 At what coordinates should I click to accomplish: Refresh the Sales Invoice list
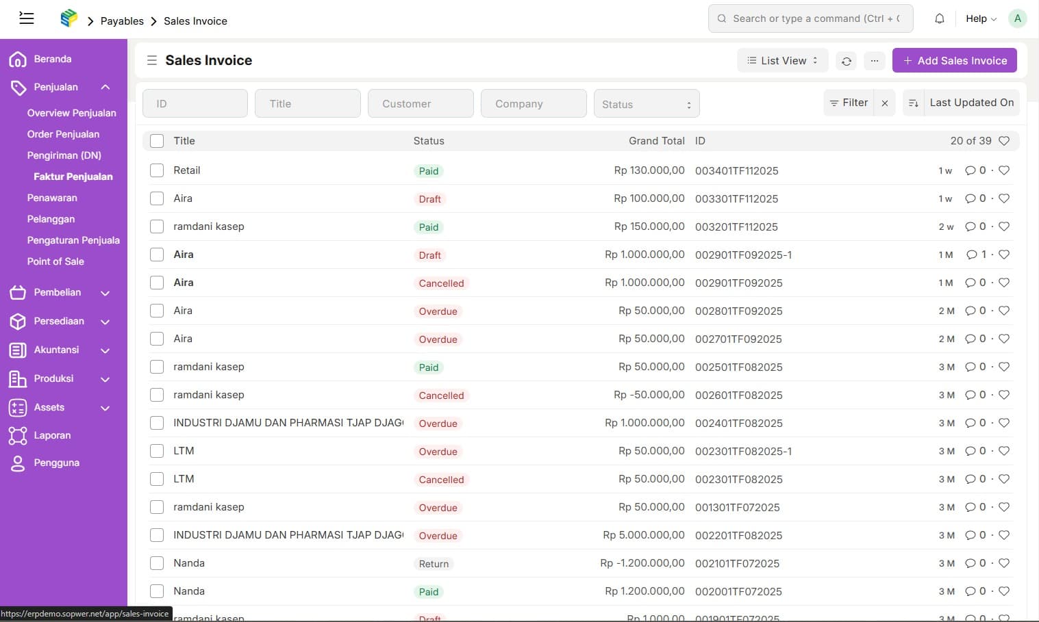[x=846, y=60]
